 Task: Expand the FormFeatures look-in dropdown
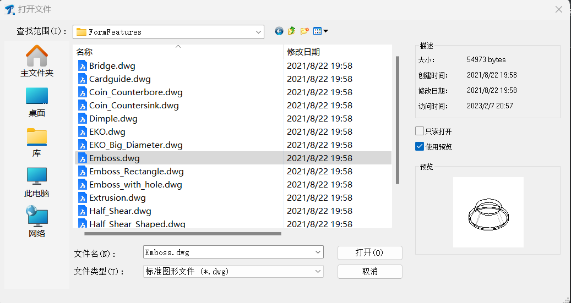pos(259,32)
